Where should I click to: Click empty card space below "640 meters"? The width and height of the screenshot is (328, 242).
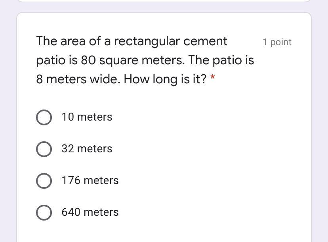164,232
